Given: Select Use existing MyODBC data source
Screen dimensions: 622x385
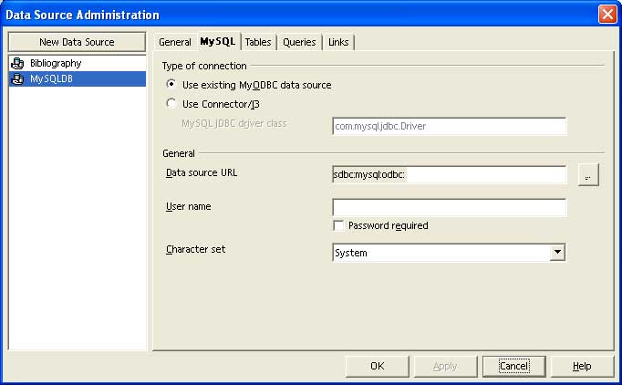Looking at the screenshot, I should coord(171,85).
